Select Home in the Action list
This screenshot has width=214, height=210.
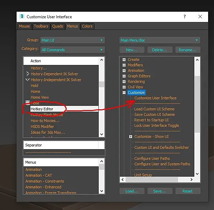(x=36, y=91)
